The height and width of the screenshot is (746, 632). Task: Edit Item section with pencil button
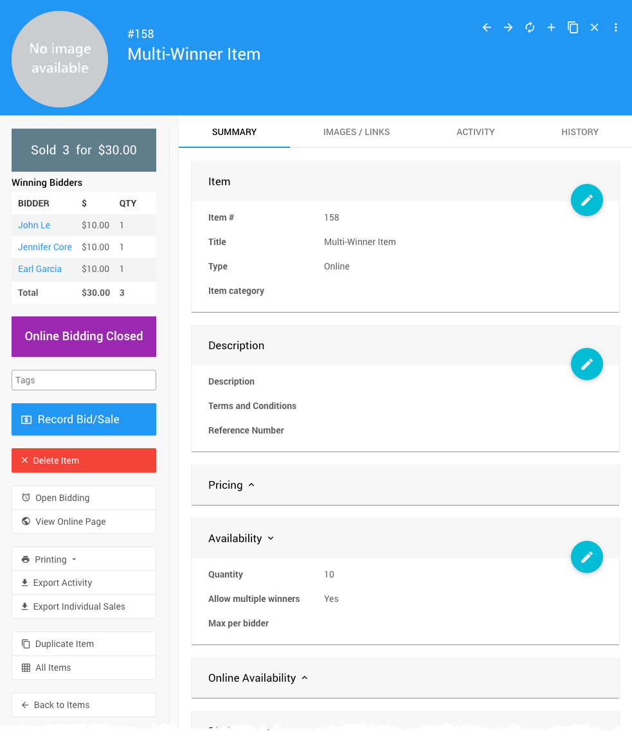click(586, 201)
